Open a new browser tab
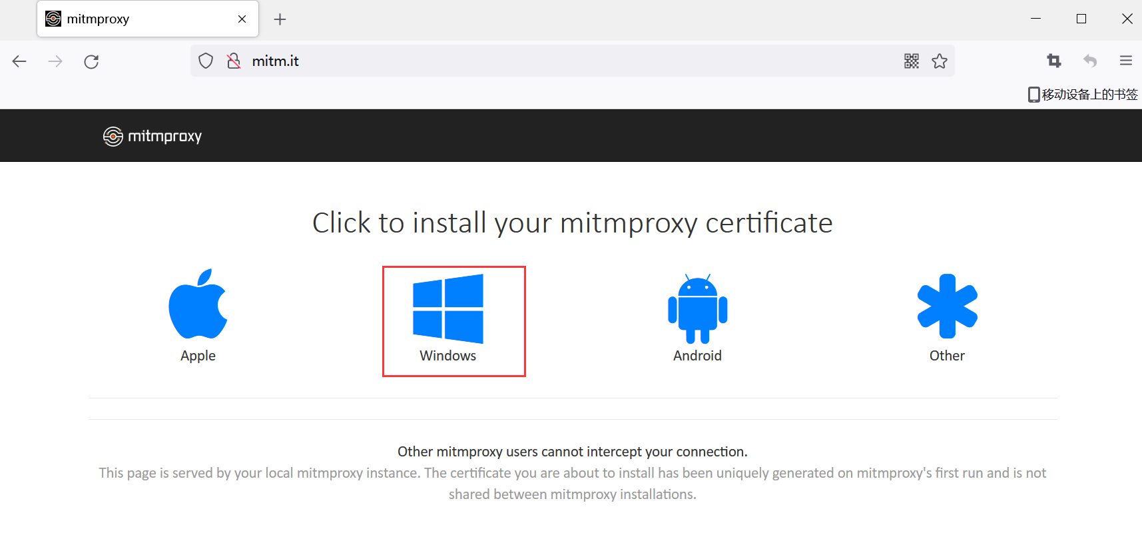Viewport: 1142px width, 545px height. 280,19
